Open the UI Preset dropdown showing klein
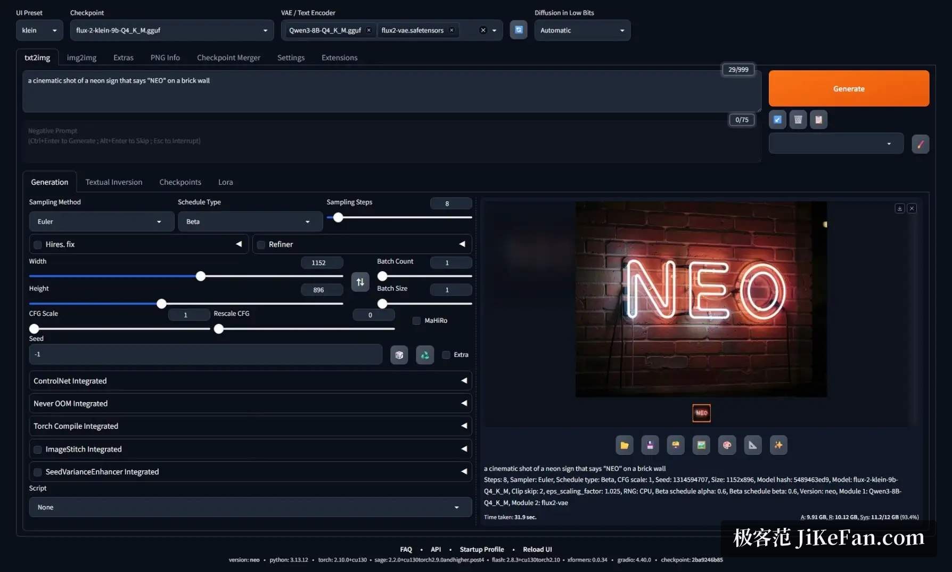 39,30
